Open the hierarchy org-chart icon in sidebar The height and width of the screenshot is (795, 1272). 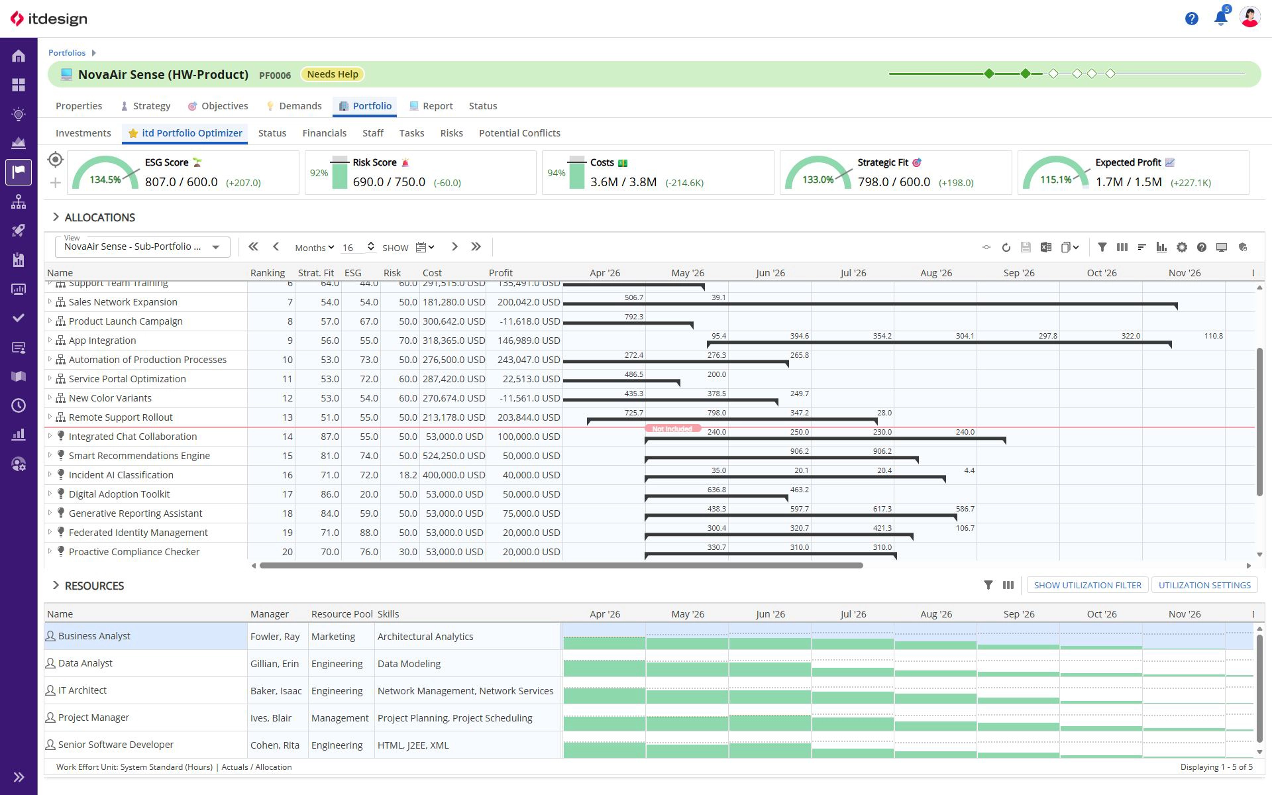click(x=19, y=201)
